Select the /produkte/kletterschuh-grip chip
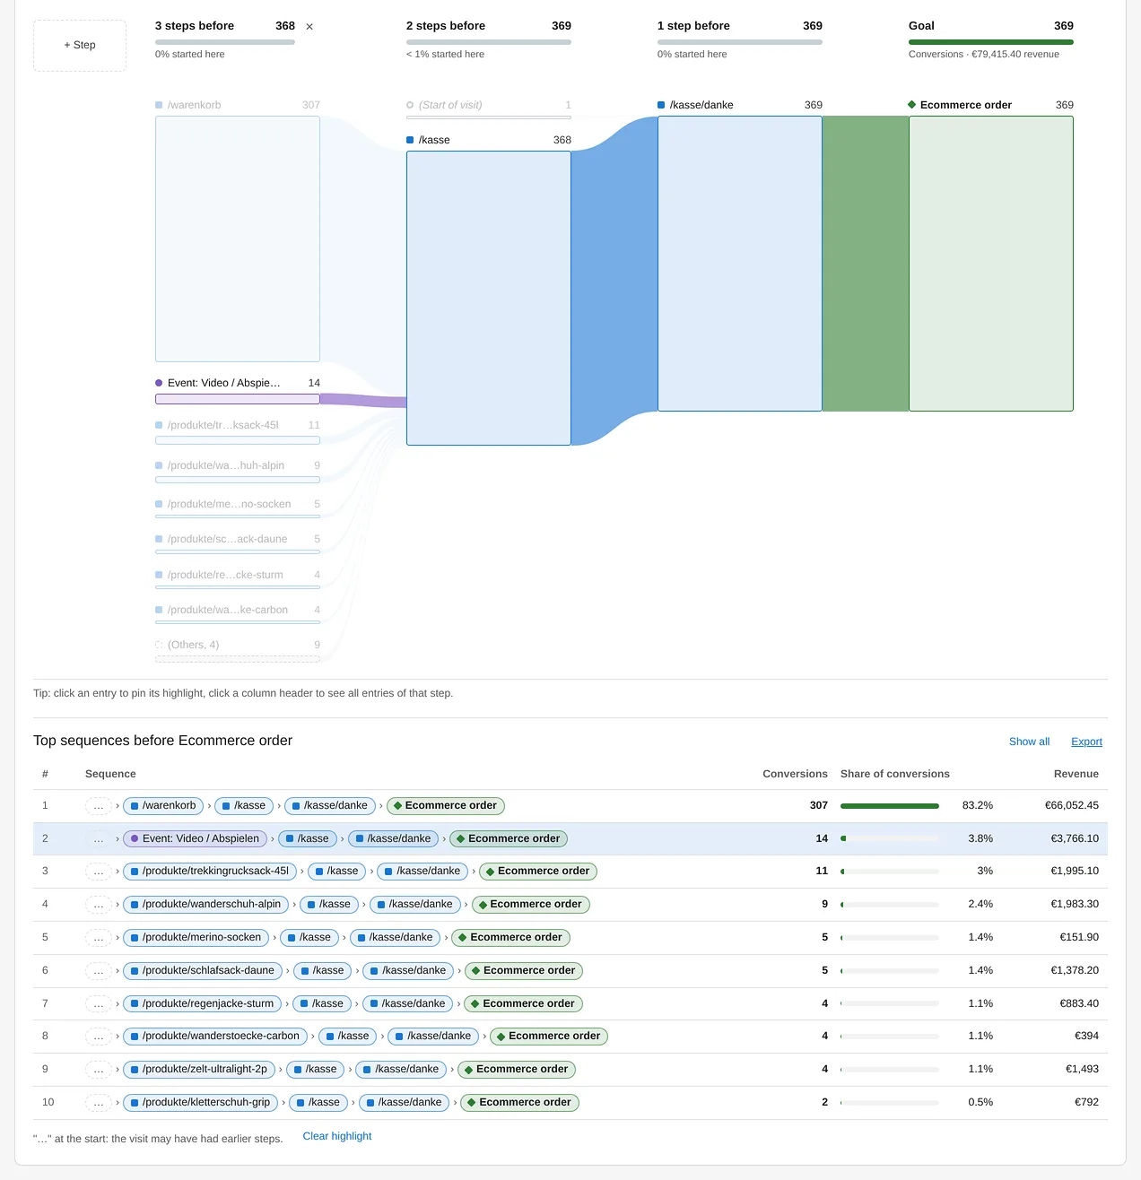Image resolution: width=1141 pixels, height=1180 pixels. click(x=200, y=1103)
